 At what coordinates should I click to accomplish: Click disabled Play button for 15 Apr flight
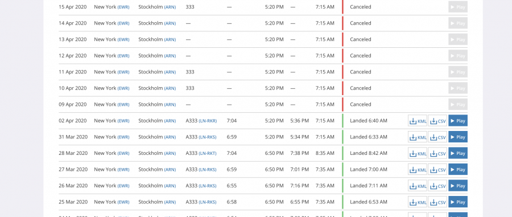(458, 7)
